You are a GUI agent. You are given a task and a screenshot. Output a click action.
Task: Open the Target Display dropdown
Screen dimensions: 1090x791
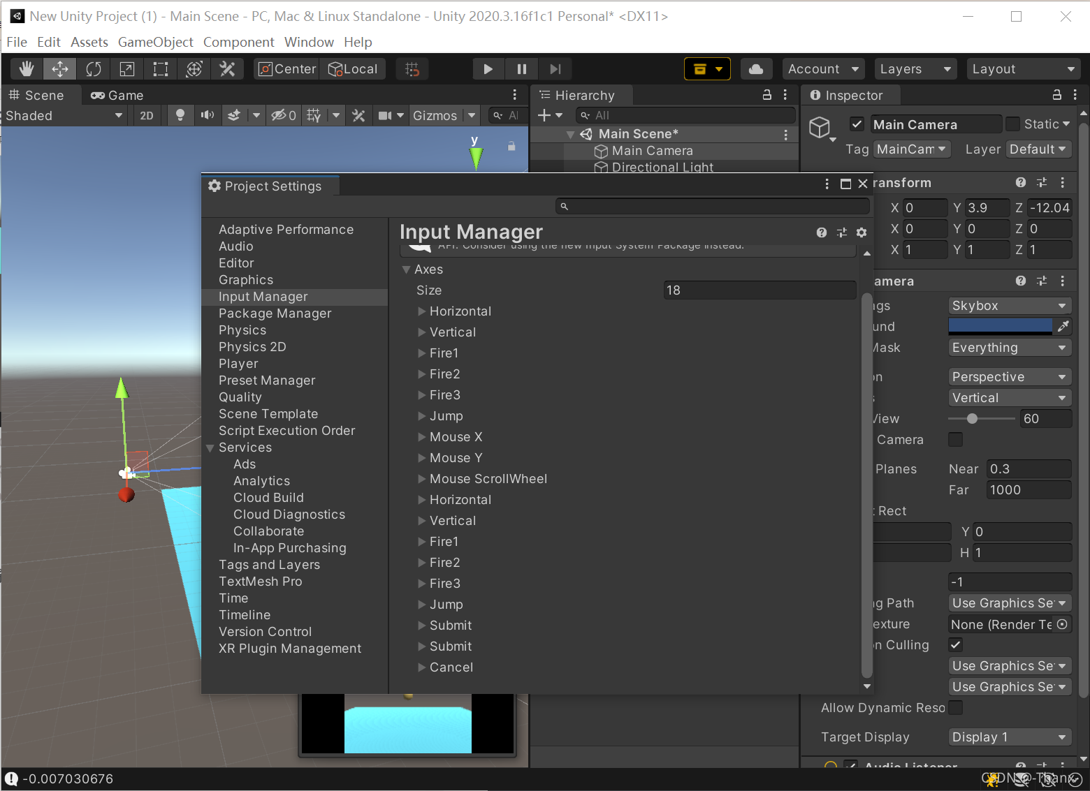click(1010, 737)
